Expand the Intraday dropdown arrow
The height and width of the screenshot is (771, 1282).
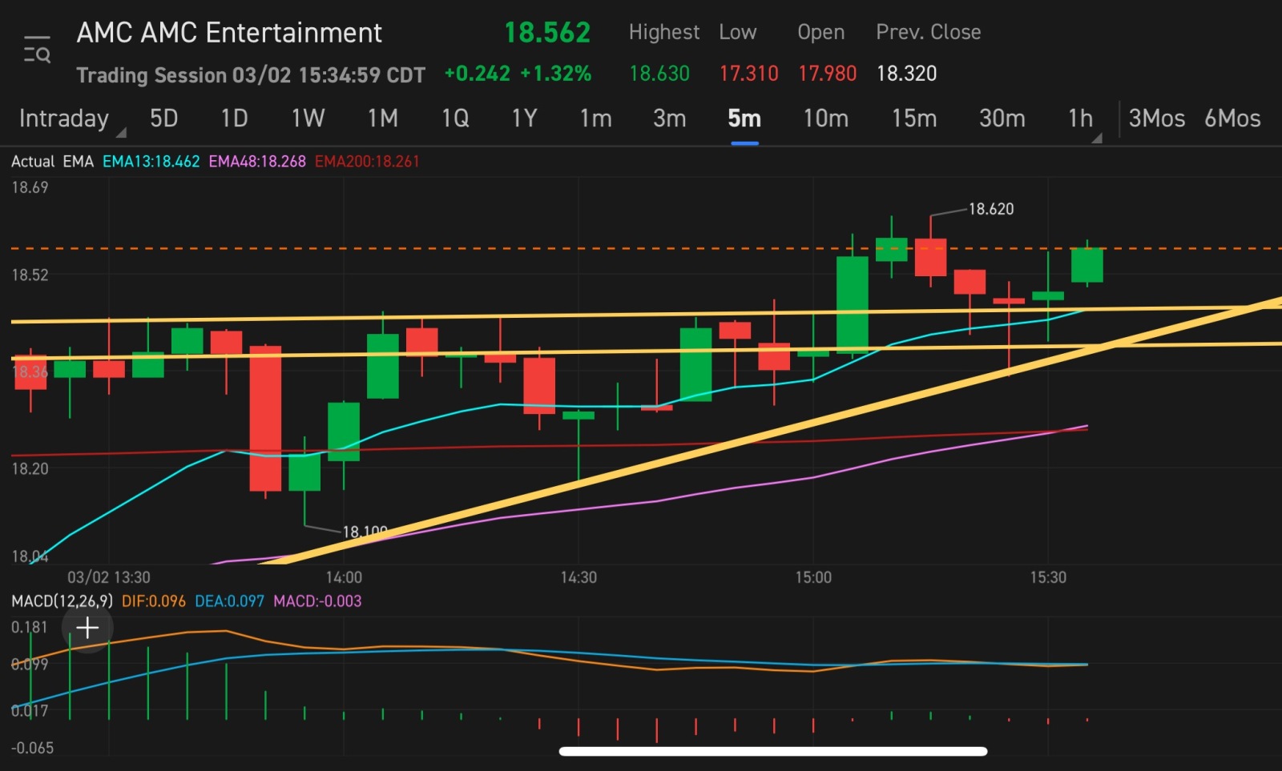(121, 133)
